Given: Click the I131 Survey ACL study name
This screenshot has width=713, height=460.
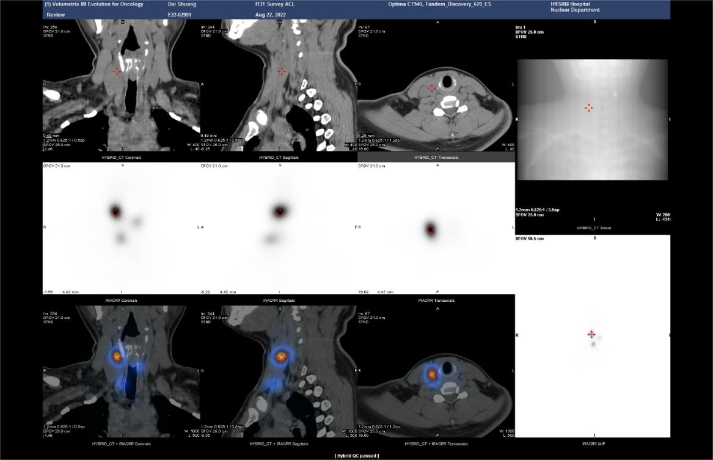Looking at the screenshot, I should point(275,4).
